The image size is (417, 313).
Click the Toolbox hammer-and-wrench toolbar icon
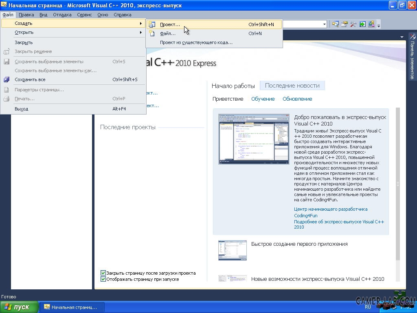[353, 24]
